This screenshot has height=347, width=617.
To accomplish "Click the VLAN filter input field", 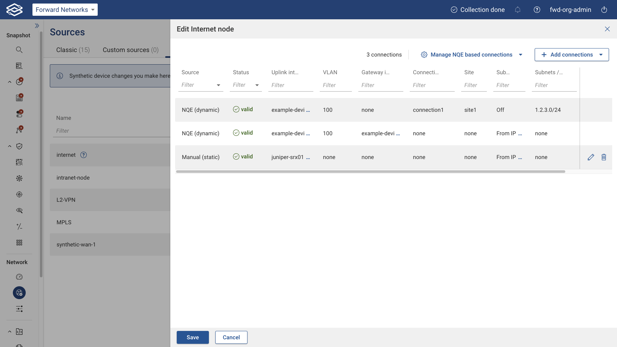I will point(335,85).
